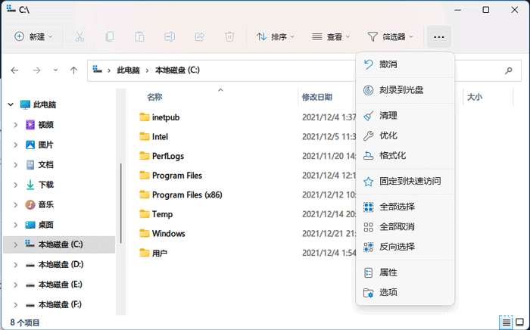Go up one folder level arrow
Image resolution: width=530 pixels, height=330 pixels.
[73, 70]
